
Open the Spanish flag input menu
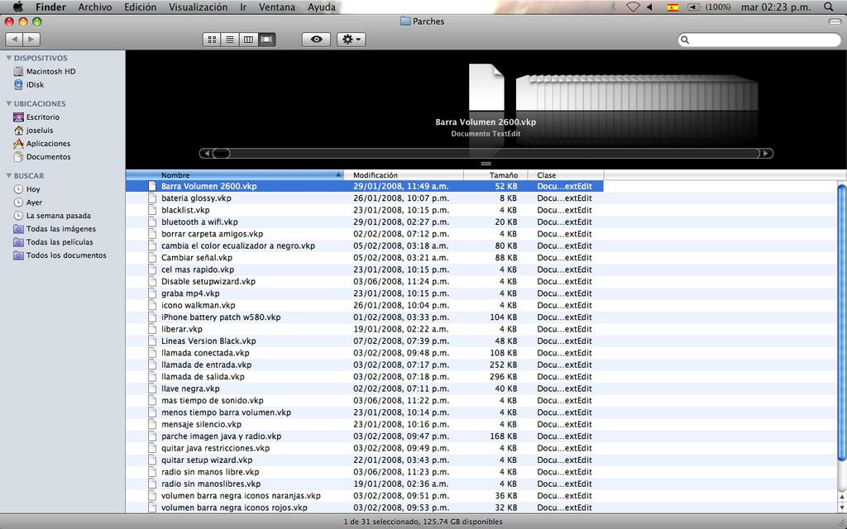click(672, 7)
